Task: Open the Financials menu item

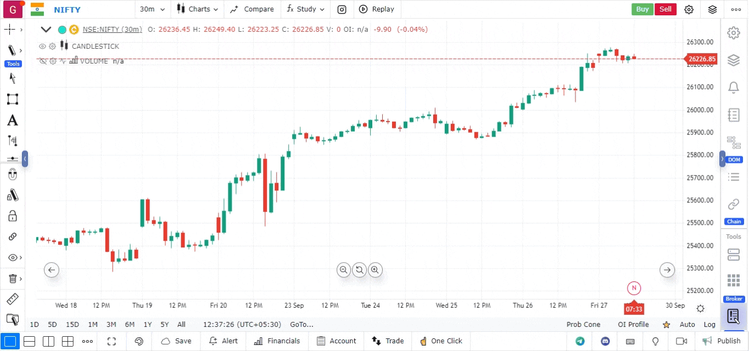Action: click(x=277, y=341)
